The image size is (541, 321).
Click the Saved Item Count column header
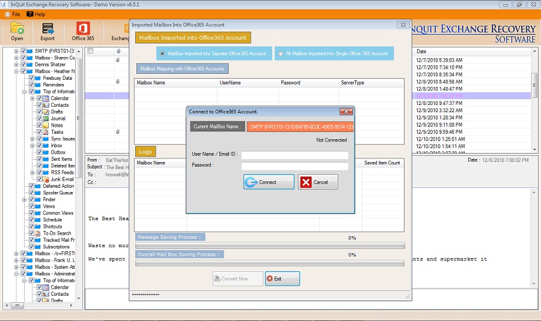point(382,163)
